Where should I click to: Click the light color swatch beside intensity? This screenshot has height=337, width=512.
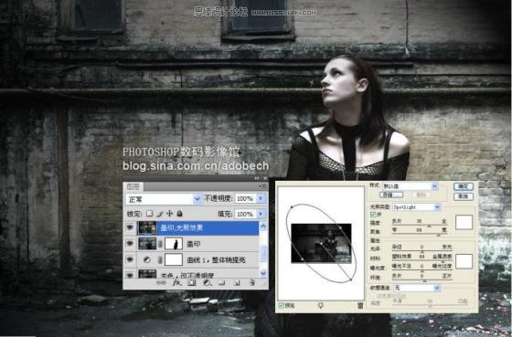tap(464, 222)
